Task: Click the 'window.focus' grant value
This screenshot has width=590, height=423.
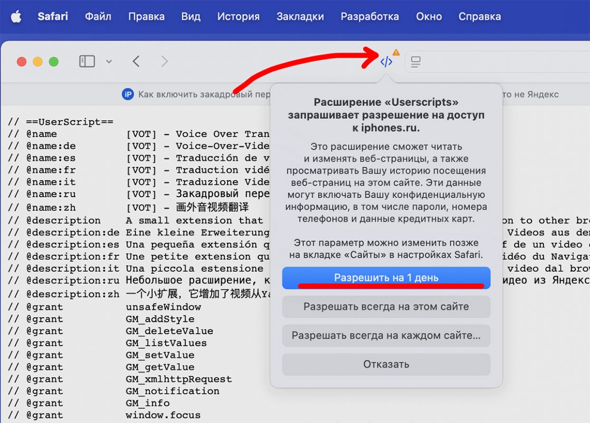Action: click(163, 415)
